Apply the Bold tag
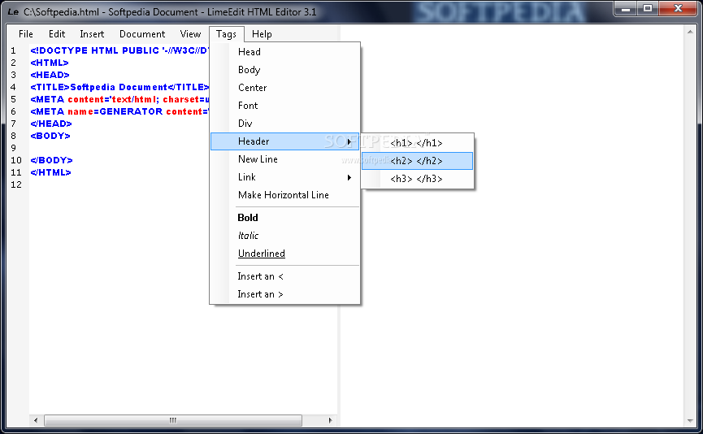The height and width of the screenshot is (434, 703). coord(284,218)
